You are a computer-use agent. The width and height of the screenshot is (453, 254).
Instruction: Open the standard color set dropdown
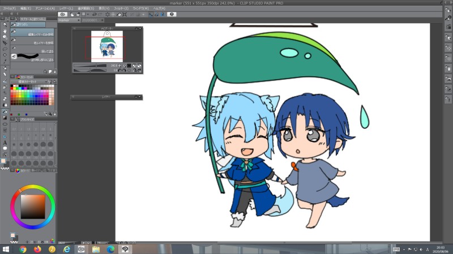tap(45, 82)
